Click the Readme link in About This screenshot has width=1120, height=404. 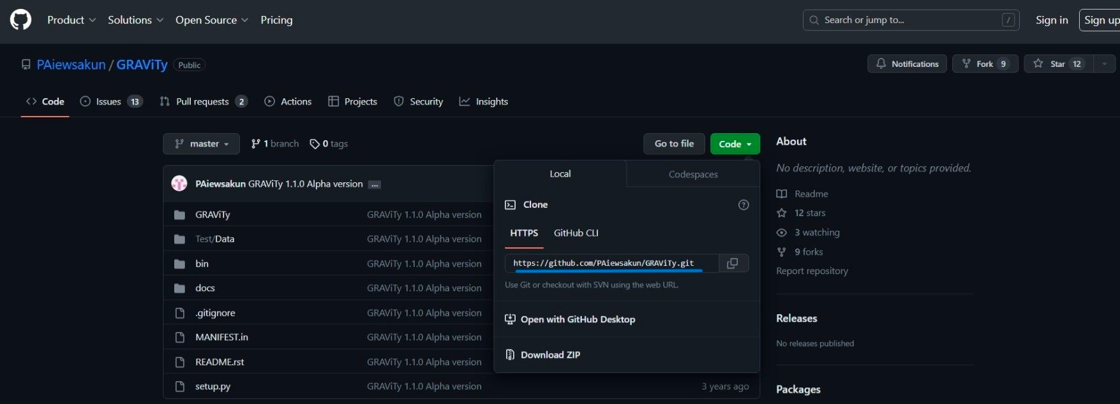coord(811,194)
